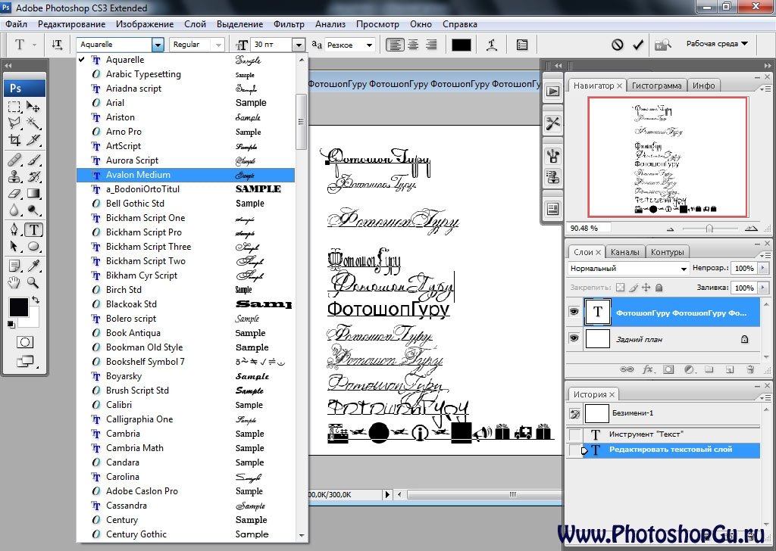Hide the ФотошопГуру text layer visibility
This screenshot has width=776, height=551.
[x=574, y=312]
